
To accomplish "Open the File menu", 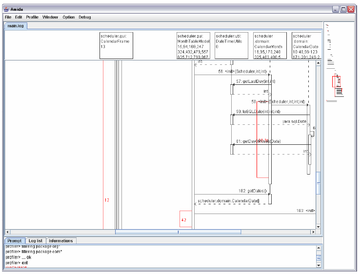I will [x=8, y=17].
